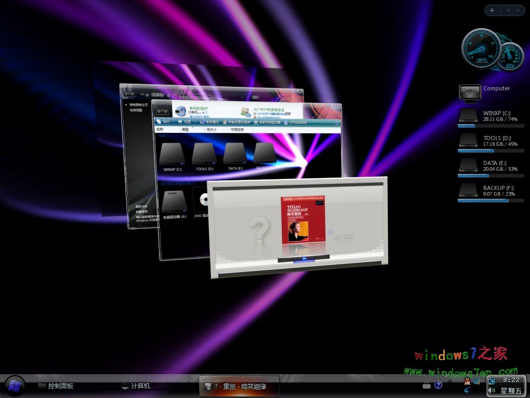Expand the 组织 (Organize) dropdown menu
Viewport: 530px width, 398px height.
coord(166,122)
